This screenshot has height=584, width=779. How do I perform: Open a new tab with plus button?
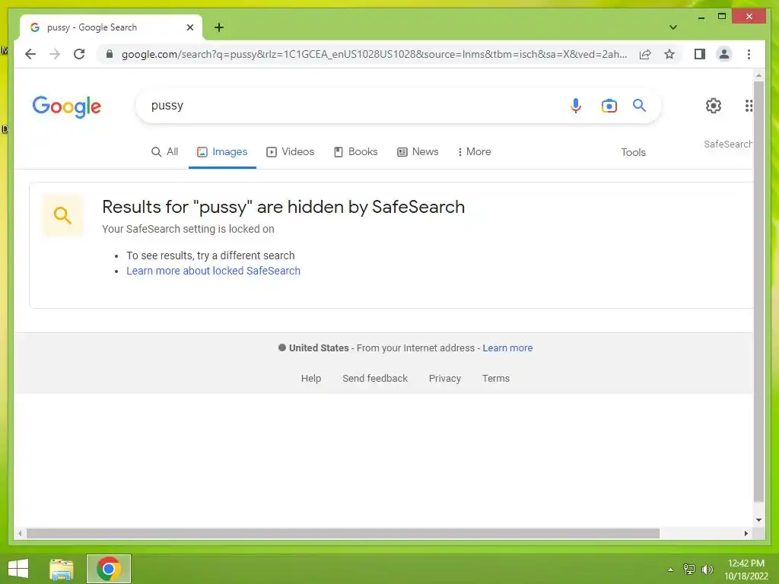(219, 27)
